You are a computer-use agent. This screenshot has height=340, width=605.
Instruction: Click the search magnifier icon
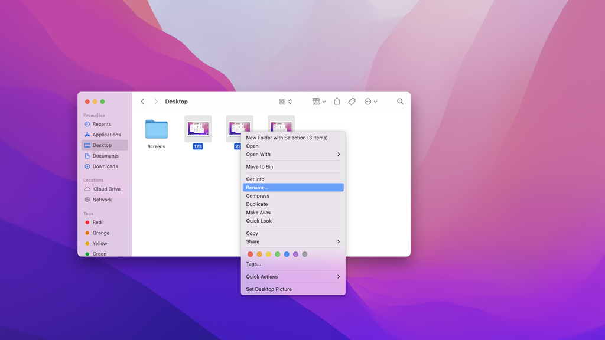point(400,101)
